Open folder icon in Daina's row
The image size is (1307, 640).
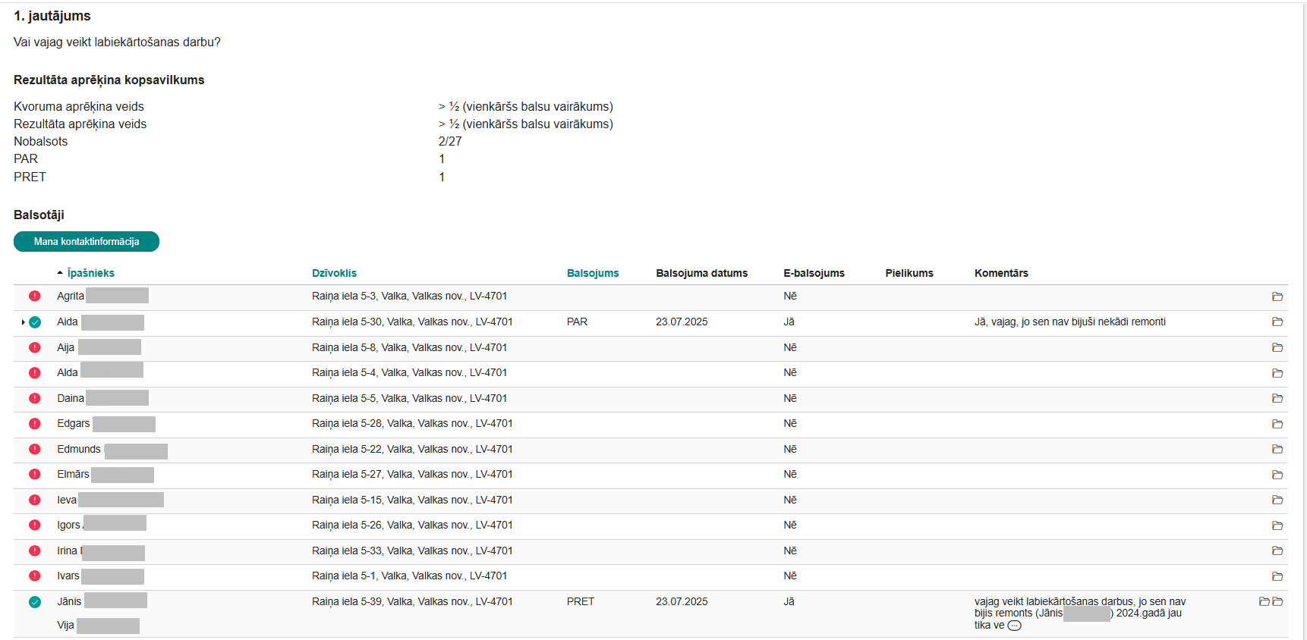pyautogui.click(x=1277, y=398)
